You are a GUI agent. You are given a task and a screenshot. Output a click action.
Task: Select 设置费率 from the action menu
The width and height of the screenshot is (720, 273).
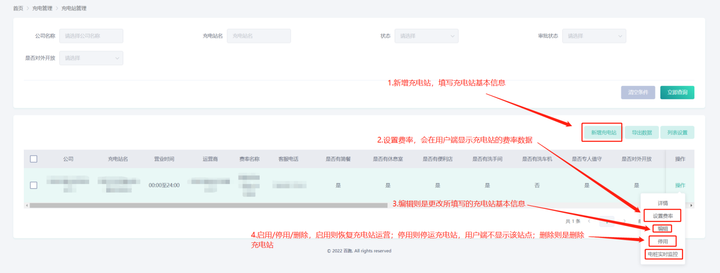tap(662, 216)
